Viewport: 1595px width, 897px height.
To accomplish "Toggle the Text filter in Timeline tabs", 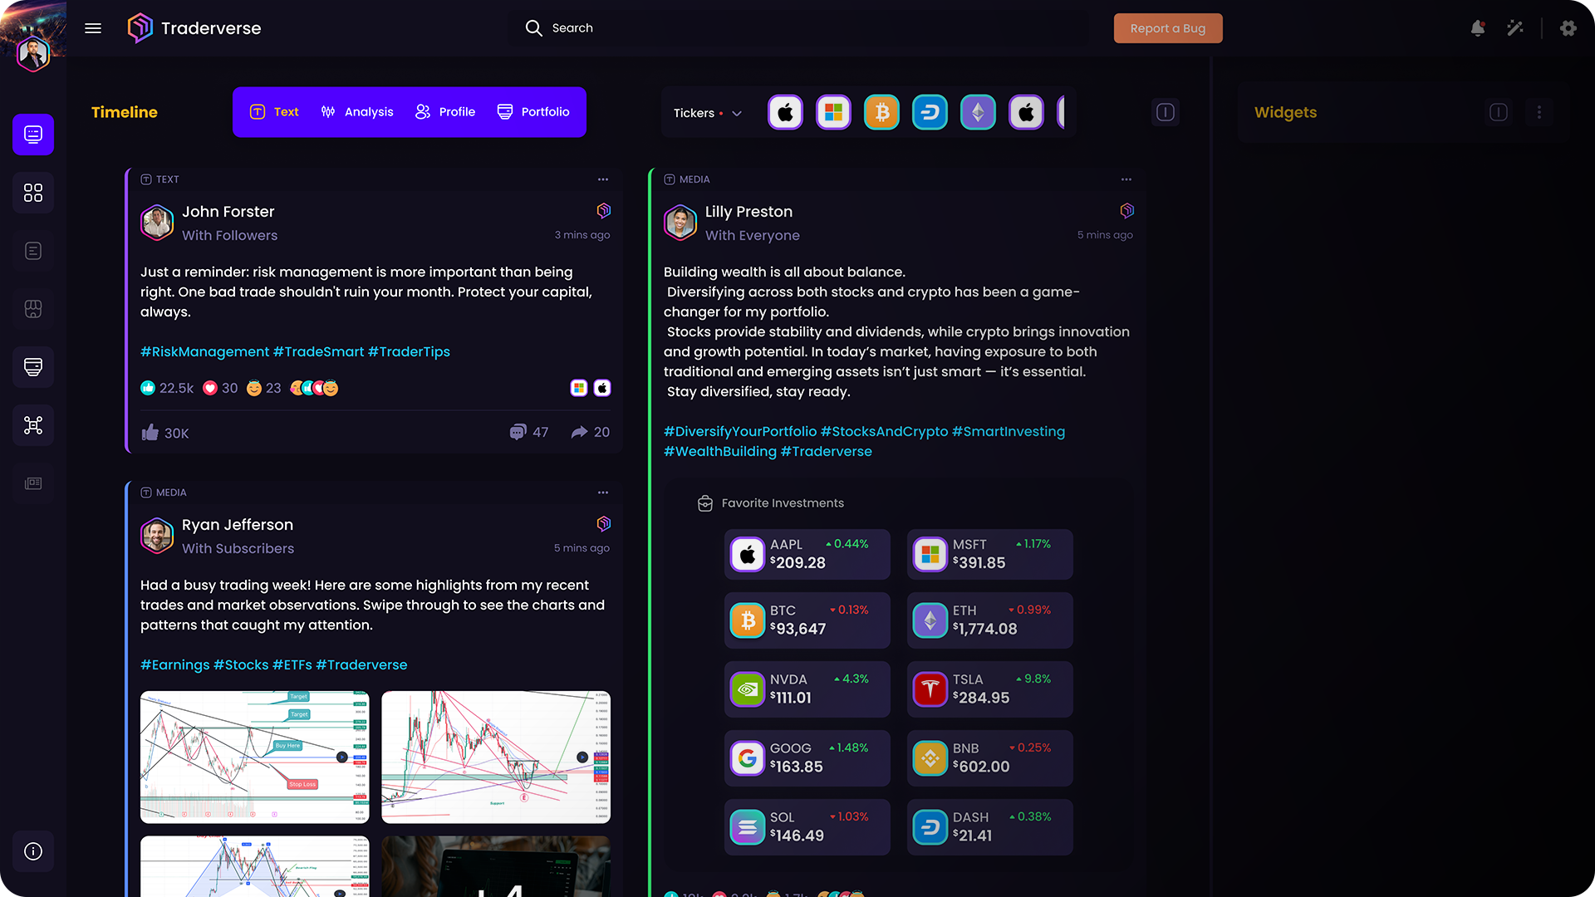I will click(x=274, y=112).
